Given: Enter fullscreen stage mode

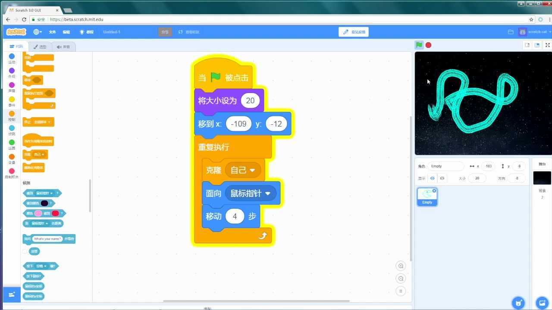Looking at the screenshot, I should 548,45.
